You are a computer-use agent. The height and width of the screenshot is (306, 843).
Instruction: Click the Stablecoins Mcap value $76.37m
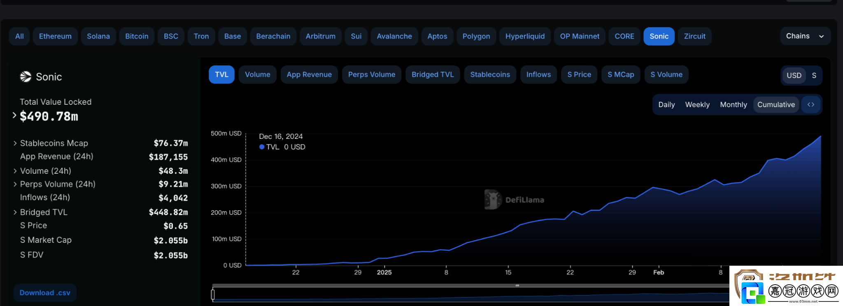click(170, 143)
